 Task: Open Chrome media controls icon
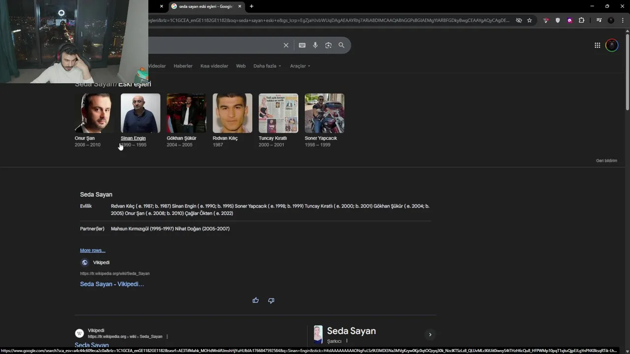tap(599, 20)
